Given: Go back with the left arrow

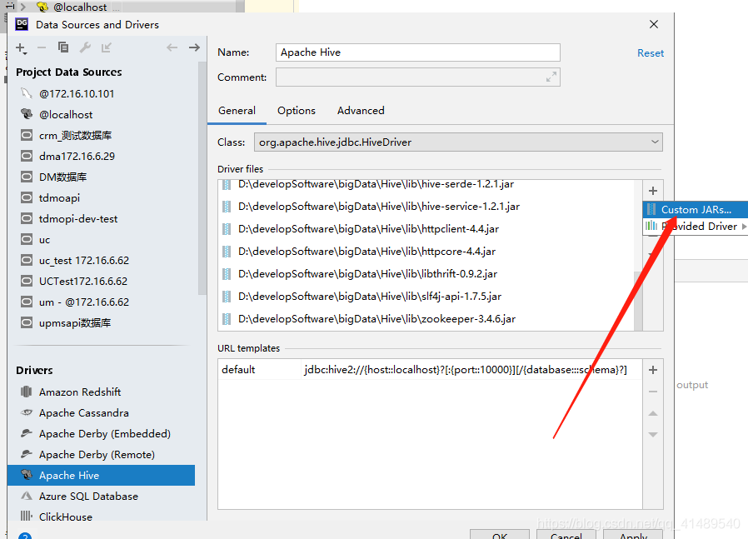Looking at the screenshot, I should point(172,47).
